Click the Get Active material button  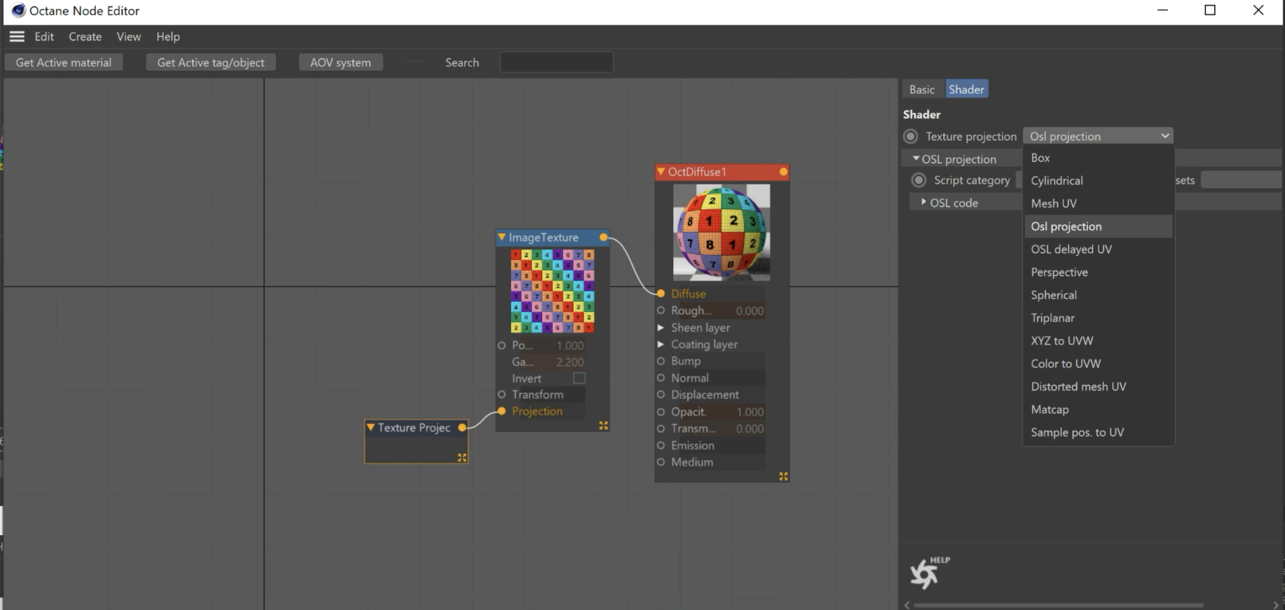[x=64, y=62]
